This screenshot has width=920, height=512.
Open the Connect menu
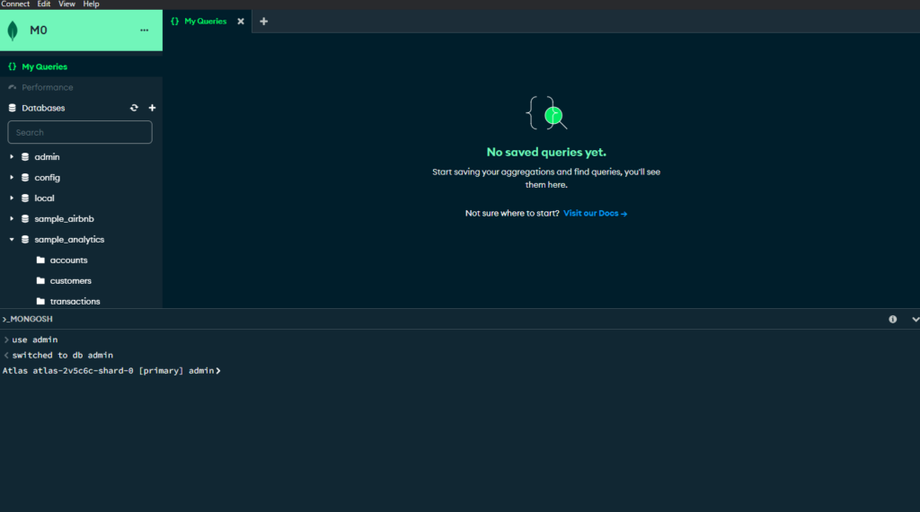[15, 4]
